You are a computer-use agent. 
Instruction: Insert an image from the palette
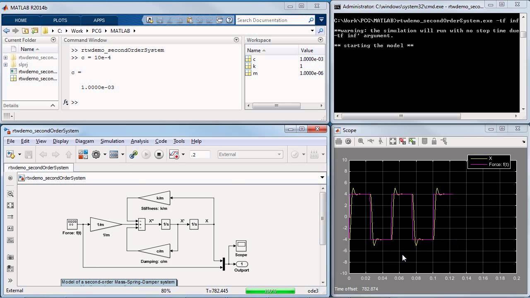click(x=10, y=240)
